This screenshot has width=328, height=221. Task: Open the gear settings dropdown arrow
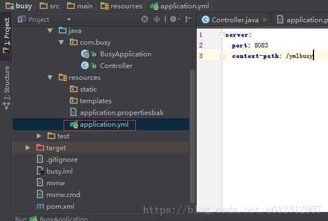tap(179, 20)
